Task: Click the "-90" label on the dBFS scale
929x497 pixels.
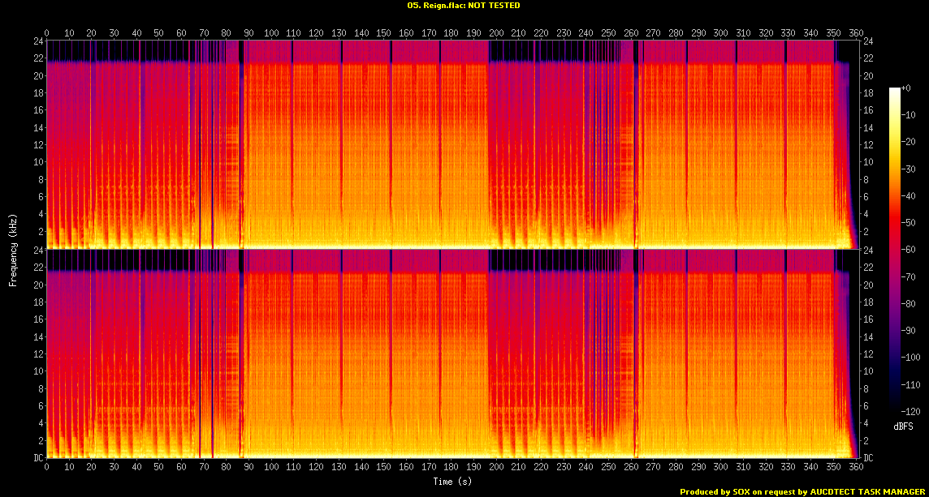Action: coord(910,332)
